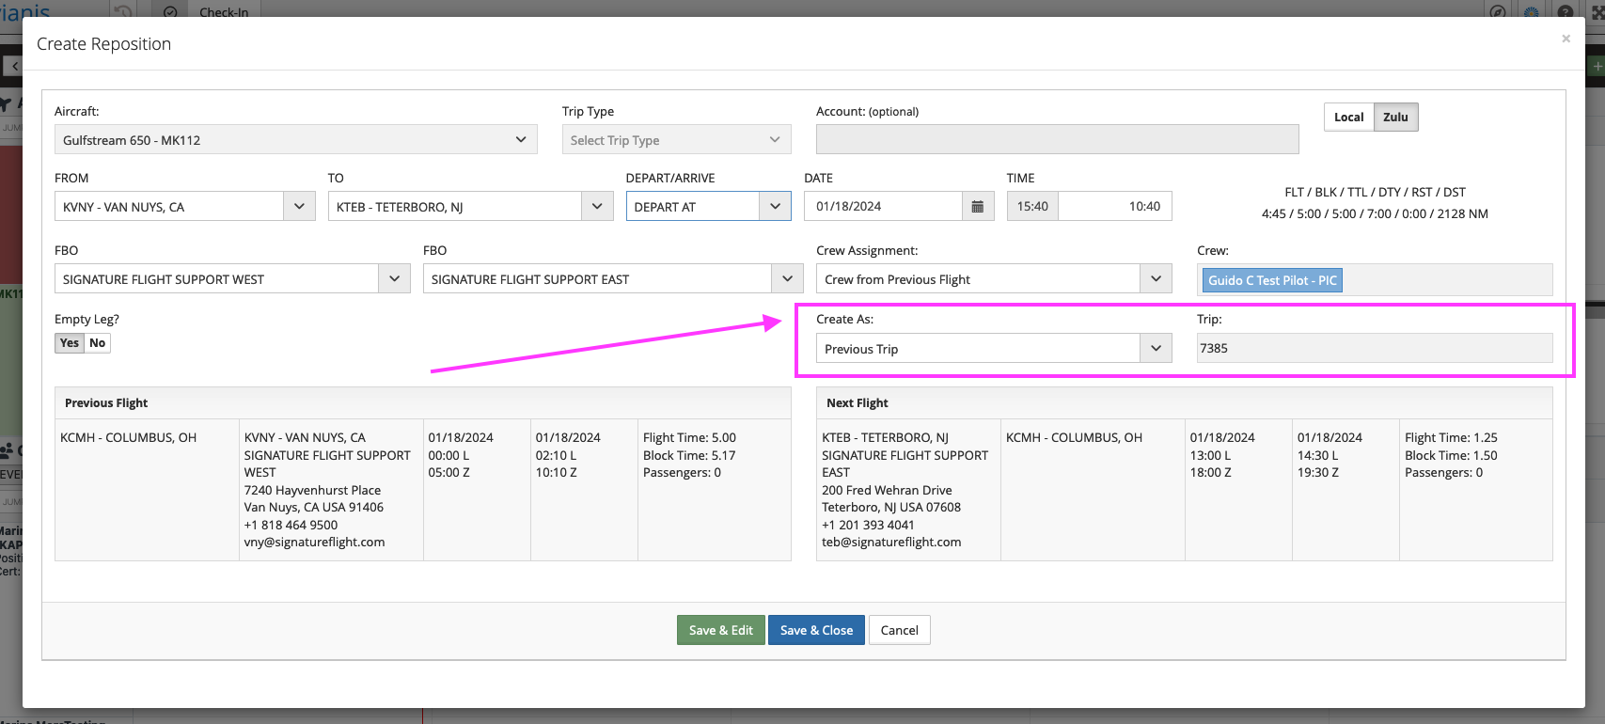
Task: Expand Signature Flight Support West FBO list
Action: [x=394, y=279]
